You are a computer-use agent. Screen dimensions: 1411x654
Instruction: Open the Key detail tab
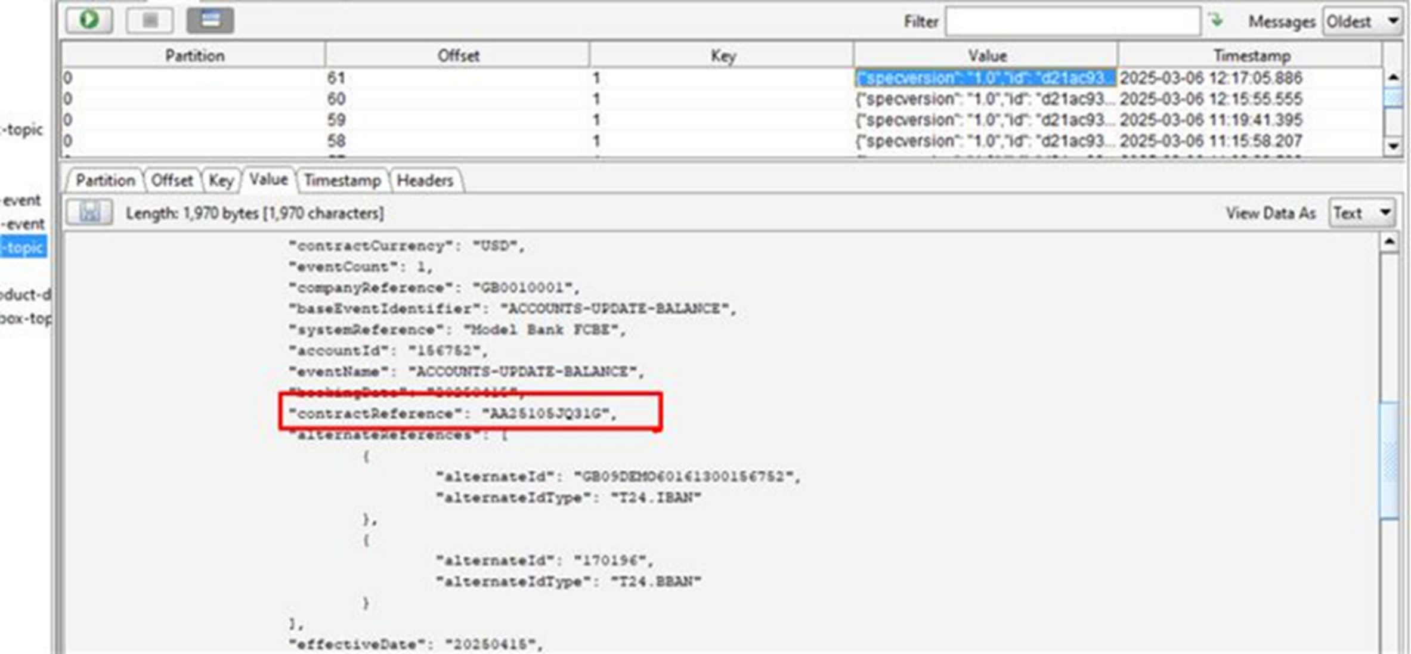[220, 181]
